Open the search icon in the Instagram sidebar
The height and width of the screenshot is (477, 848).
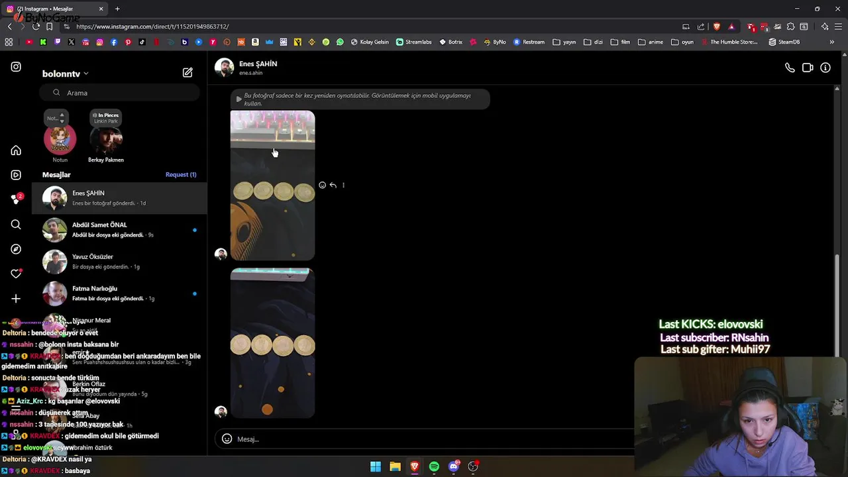coord(16,225)
